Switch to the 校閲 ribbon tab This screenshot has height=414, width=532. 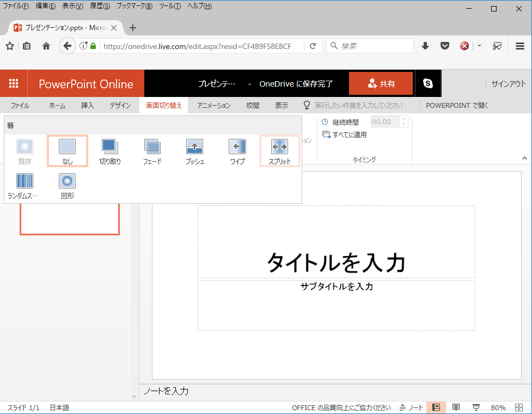pos(253,106)
